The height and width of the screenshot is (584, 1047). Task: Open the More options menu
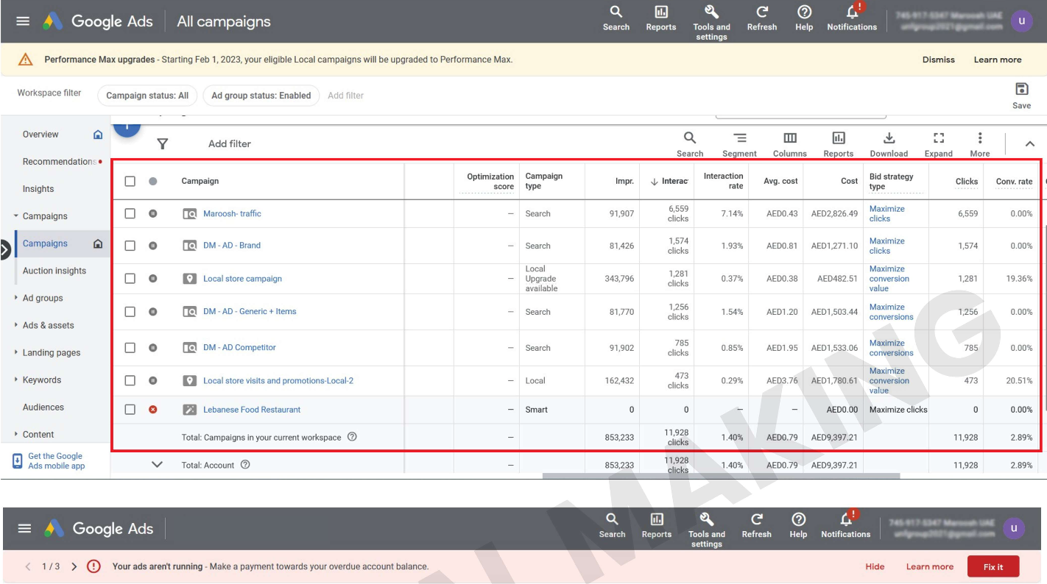(x=980, y=143)
